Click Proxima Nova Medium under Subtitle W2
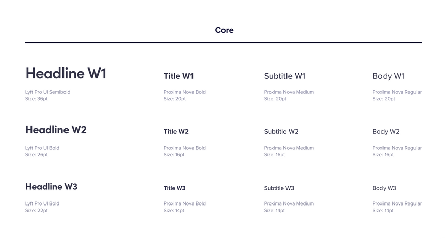 (289, 148)
